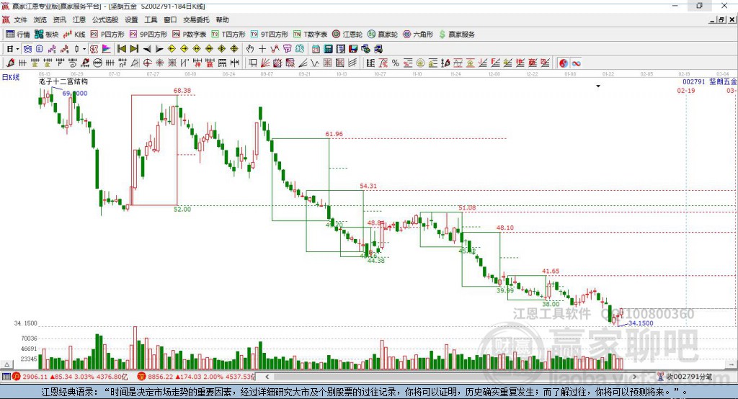Open the 江恩 menu
Screen dimensions: 738x399
[x=79, y=19]
